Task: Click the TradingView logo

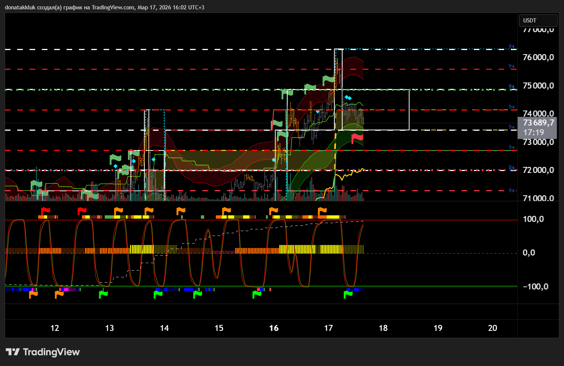Action: point(43,352)
